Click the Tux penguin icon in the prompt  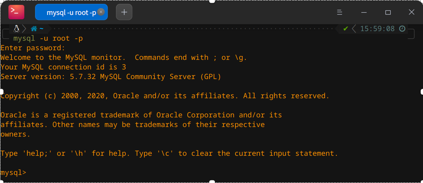point(17,28)
